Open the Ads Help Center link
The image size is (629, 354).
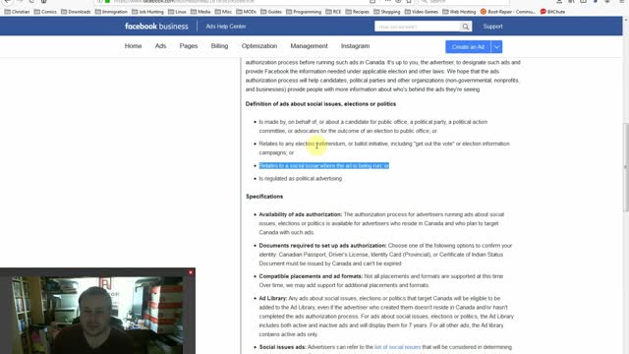[226, 27]
